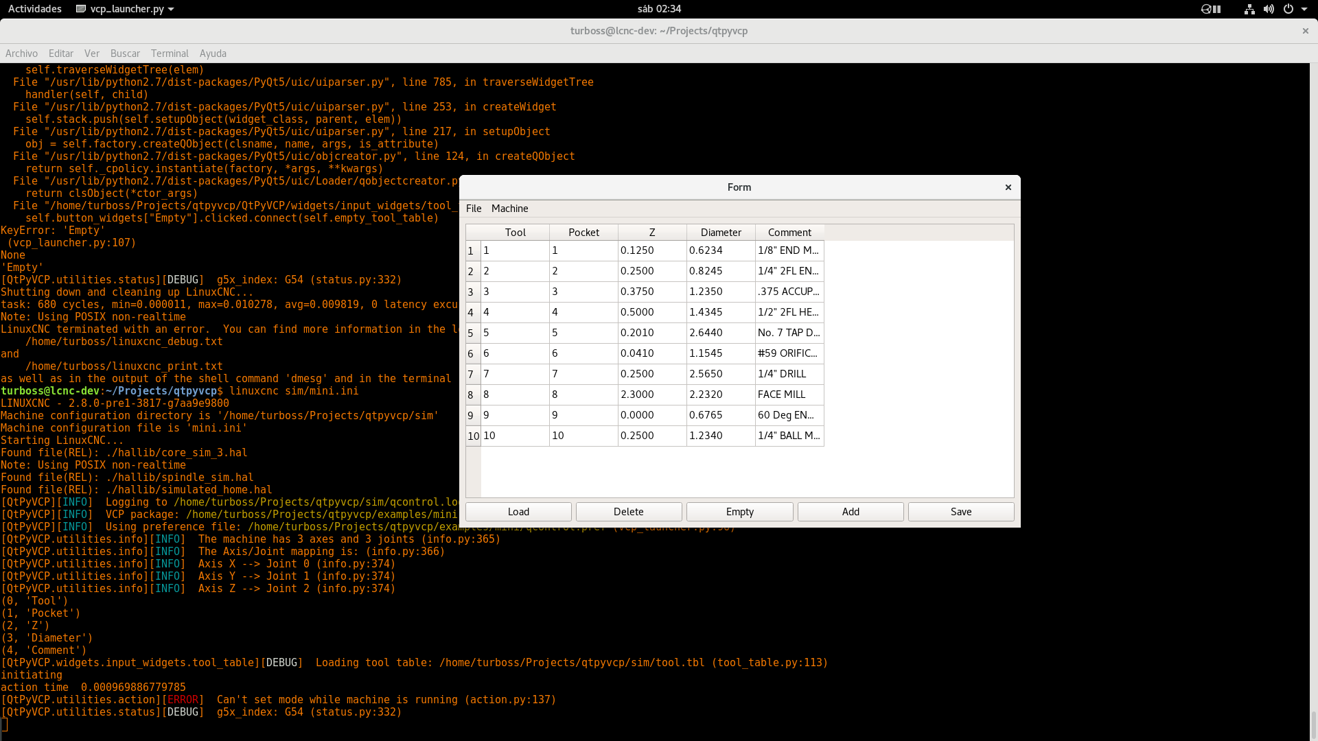
Task: Select row header 1 in tool table
Action: coord(473,251)
